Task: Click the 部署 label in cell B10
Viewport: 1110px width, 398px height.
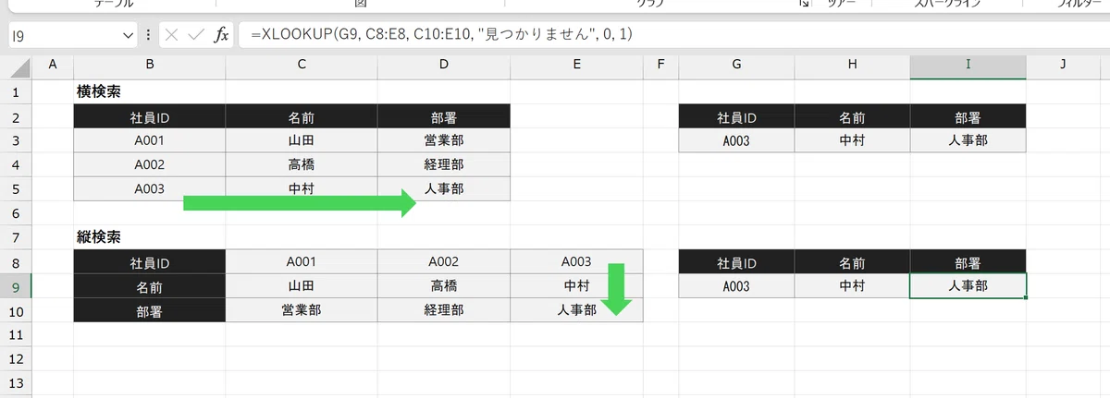Action: (x=149, y=310)
